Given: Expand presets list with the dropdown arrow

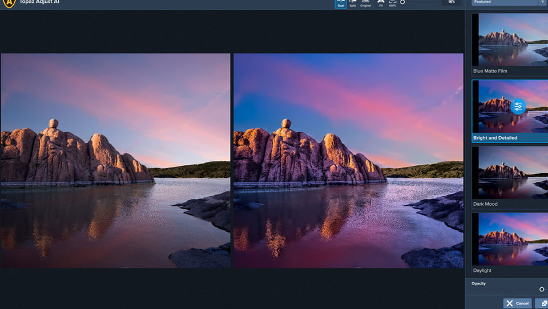Looking at the screenshot, I should tap(543, 2).
